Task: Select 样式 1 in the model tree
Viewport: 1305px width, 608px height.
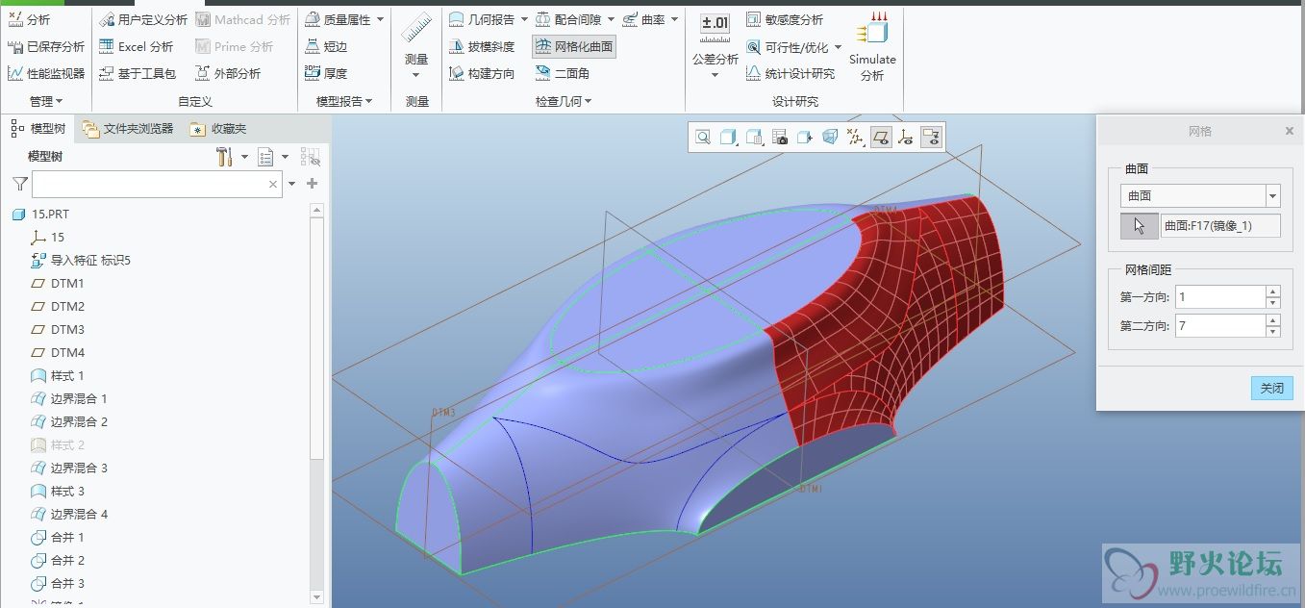Action: coord(58,375)
